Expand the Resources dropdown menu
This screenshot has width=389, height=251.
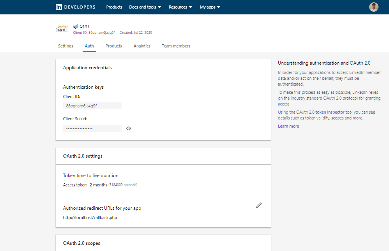[x=180, y=7]
